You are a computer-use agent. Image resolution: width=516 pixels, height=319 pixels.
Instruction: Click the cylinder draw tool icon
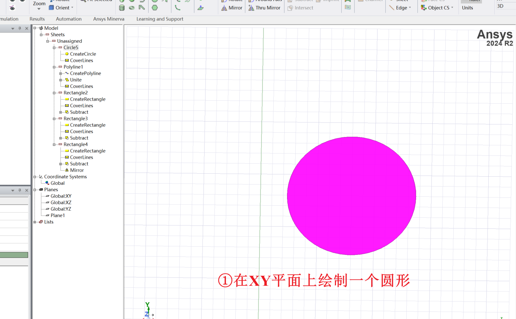(x=122, y=7)
